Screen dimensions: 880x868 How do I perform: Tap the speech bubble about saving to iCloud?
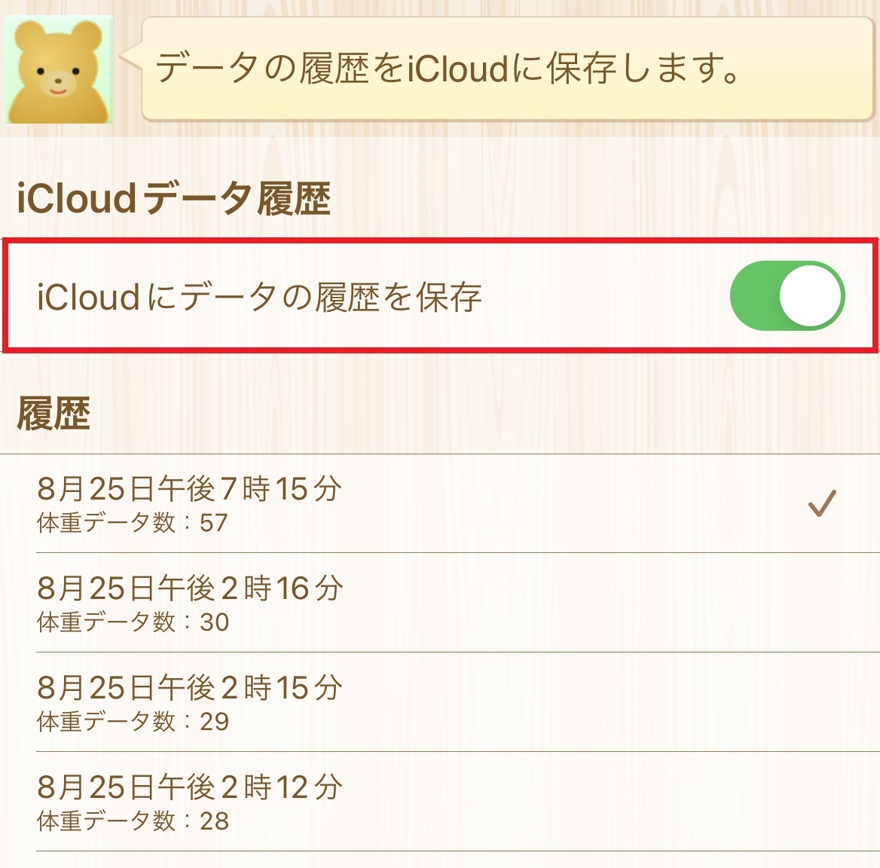click(x=506, y=69)
